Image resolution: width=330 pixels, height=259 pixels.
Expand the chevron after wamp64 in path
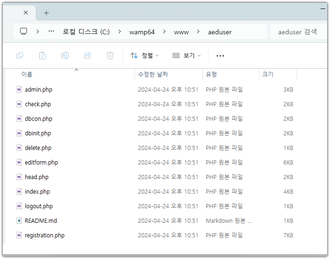pos(164,32)
